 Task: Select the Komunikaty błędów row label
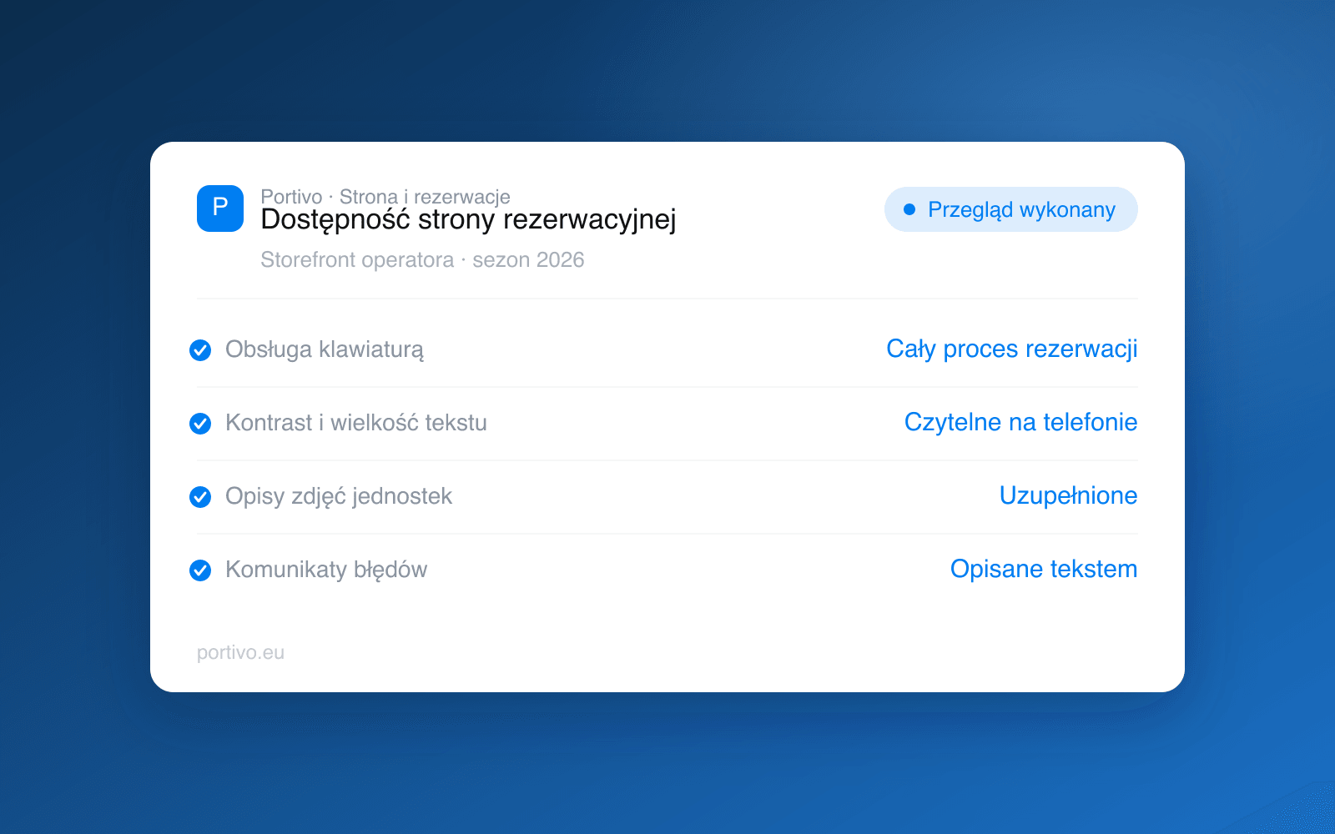(x=326, y=570)
